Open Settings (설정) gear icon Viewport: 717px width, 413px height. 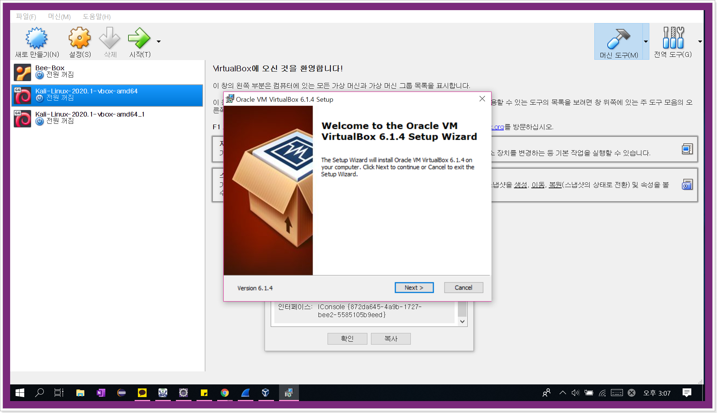tap(79, 38)
